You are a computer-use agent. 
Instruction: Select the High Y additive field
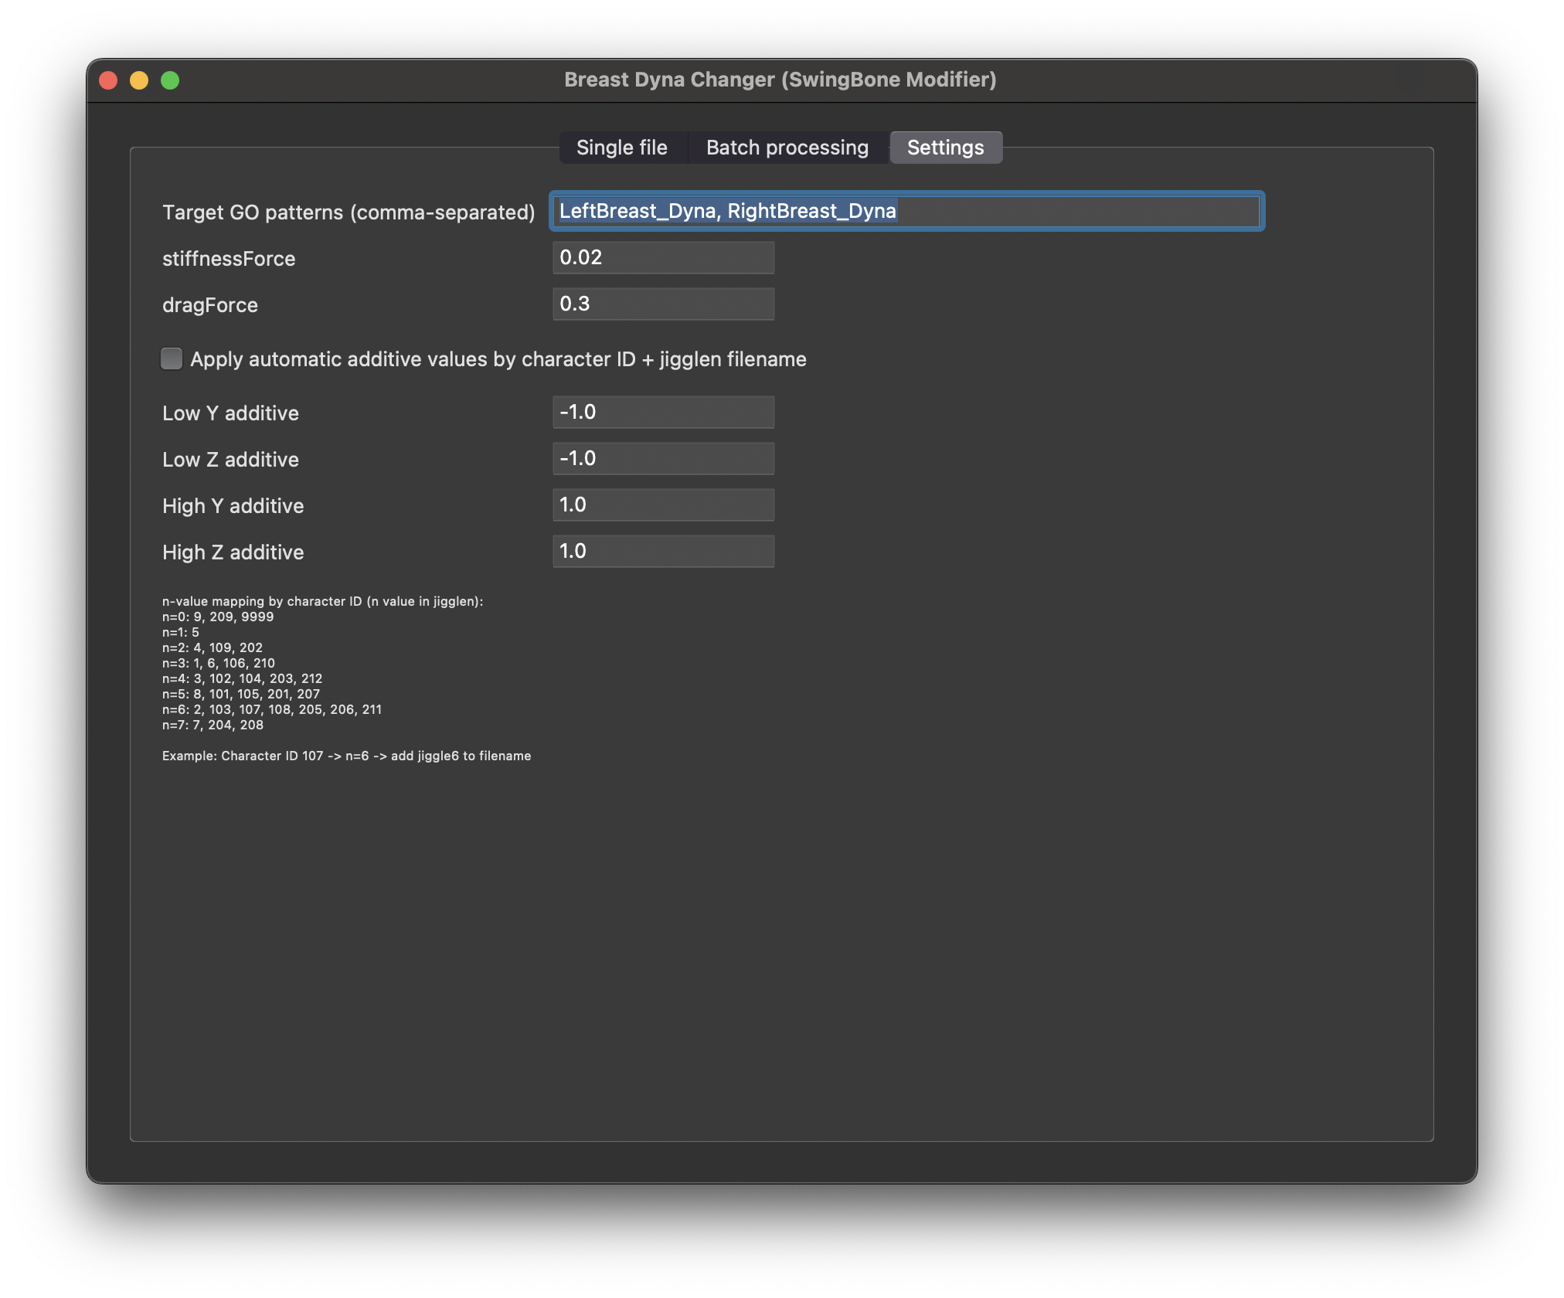pyautogui.click(x=663, y=505)
